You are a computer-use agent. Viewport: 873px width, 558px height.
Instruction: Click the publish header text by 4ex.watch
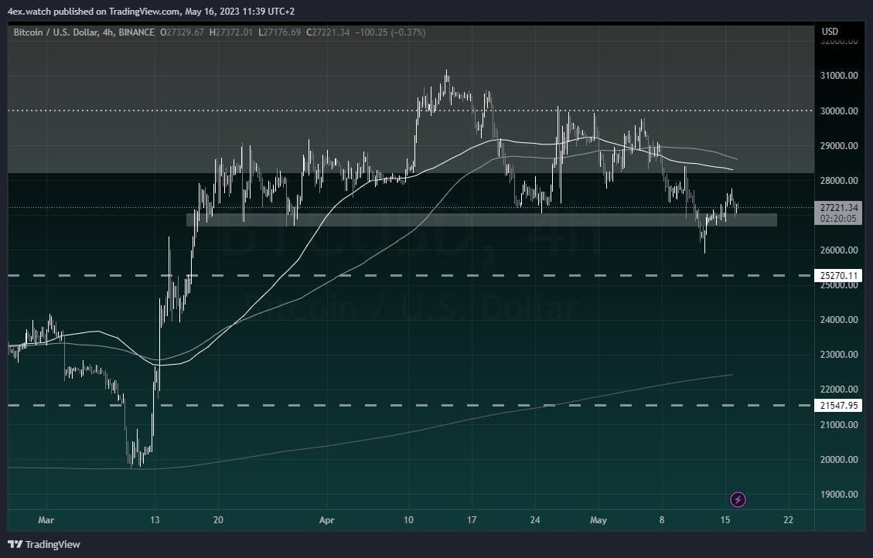[x=151, y=11]
